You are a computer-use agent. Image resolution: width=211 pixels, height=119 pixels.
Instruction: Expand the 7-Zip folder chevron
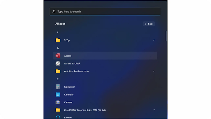pyautogui.click(x=154, y=40)
